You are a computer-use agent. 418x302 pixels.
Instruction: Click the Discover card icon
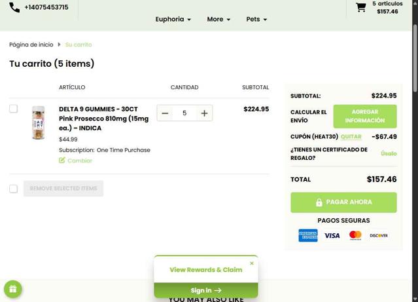point(379,236)
